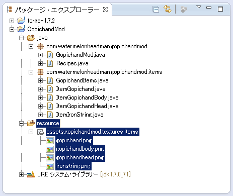Select com.watermelonheadman.gopichandmod package label
The width and height of the screenshot is (233, 196).
click(x=97, y=46)
